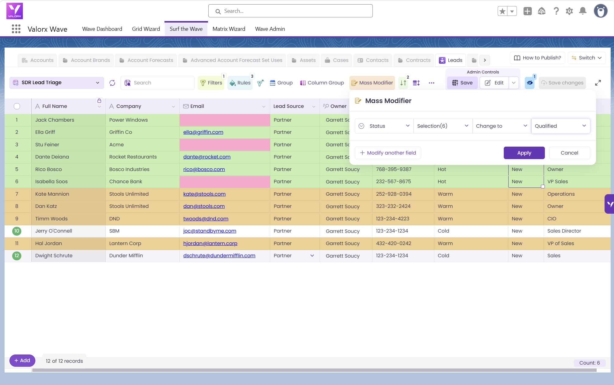Screen dimensions: 614x385
Task: Open the dschrute@dundermifflin.com email link
Action: [219, 256]
